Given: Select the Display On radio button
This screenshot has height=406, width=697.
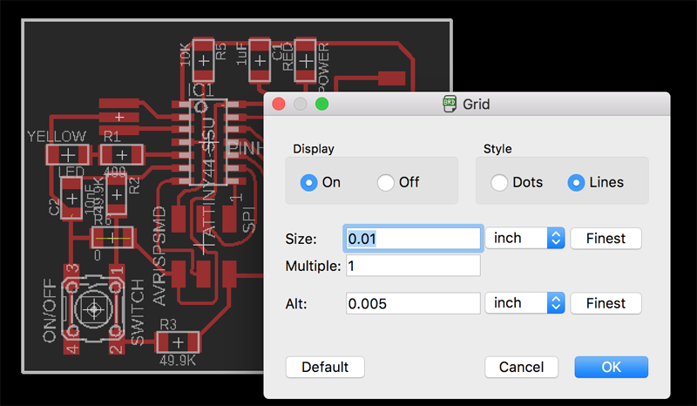Looking at the screenshot, I should 309,182.
